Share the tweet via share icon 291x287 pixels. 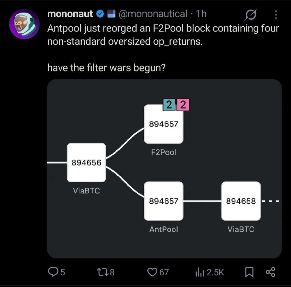tap(270, 272)
